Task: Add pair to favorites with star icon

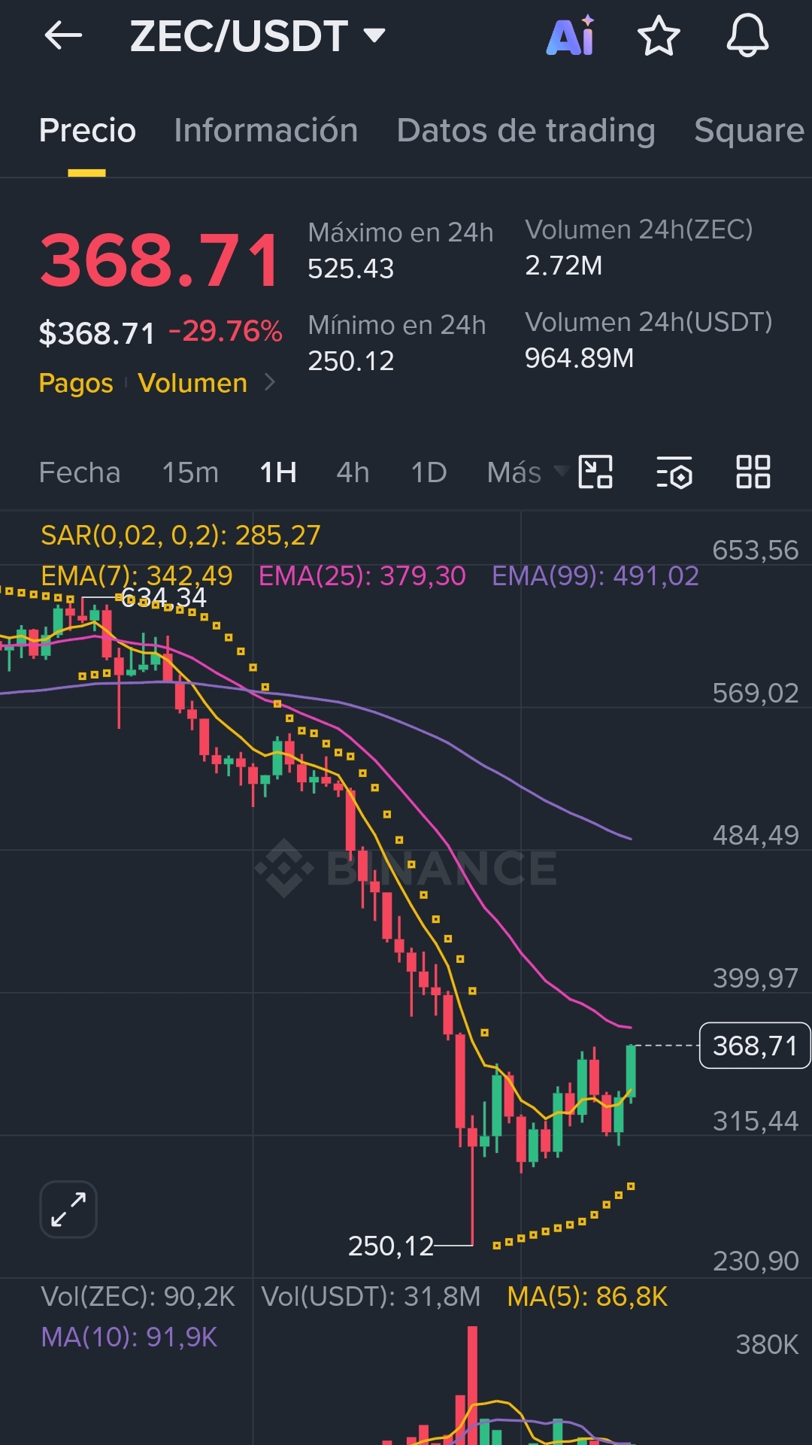Action: tap(659, 35)
